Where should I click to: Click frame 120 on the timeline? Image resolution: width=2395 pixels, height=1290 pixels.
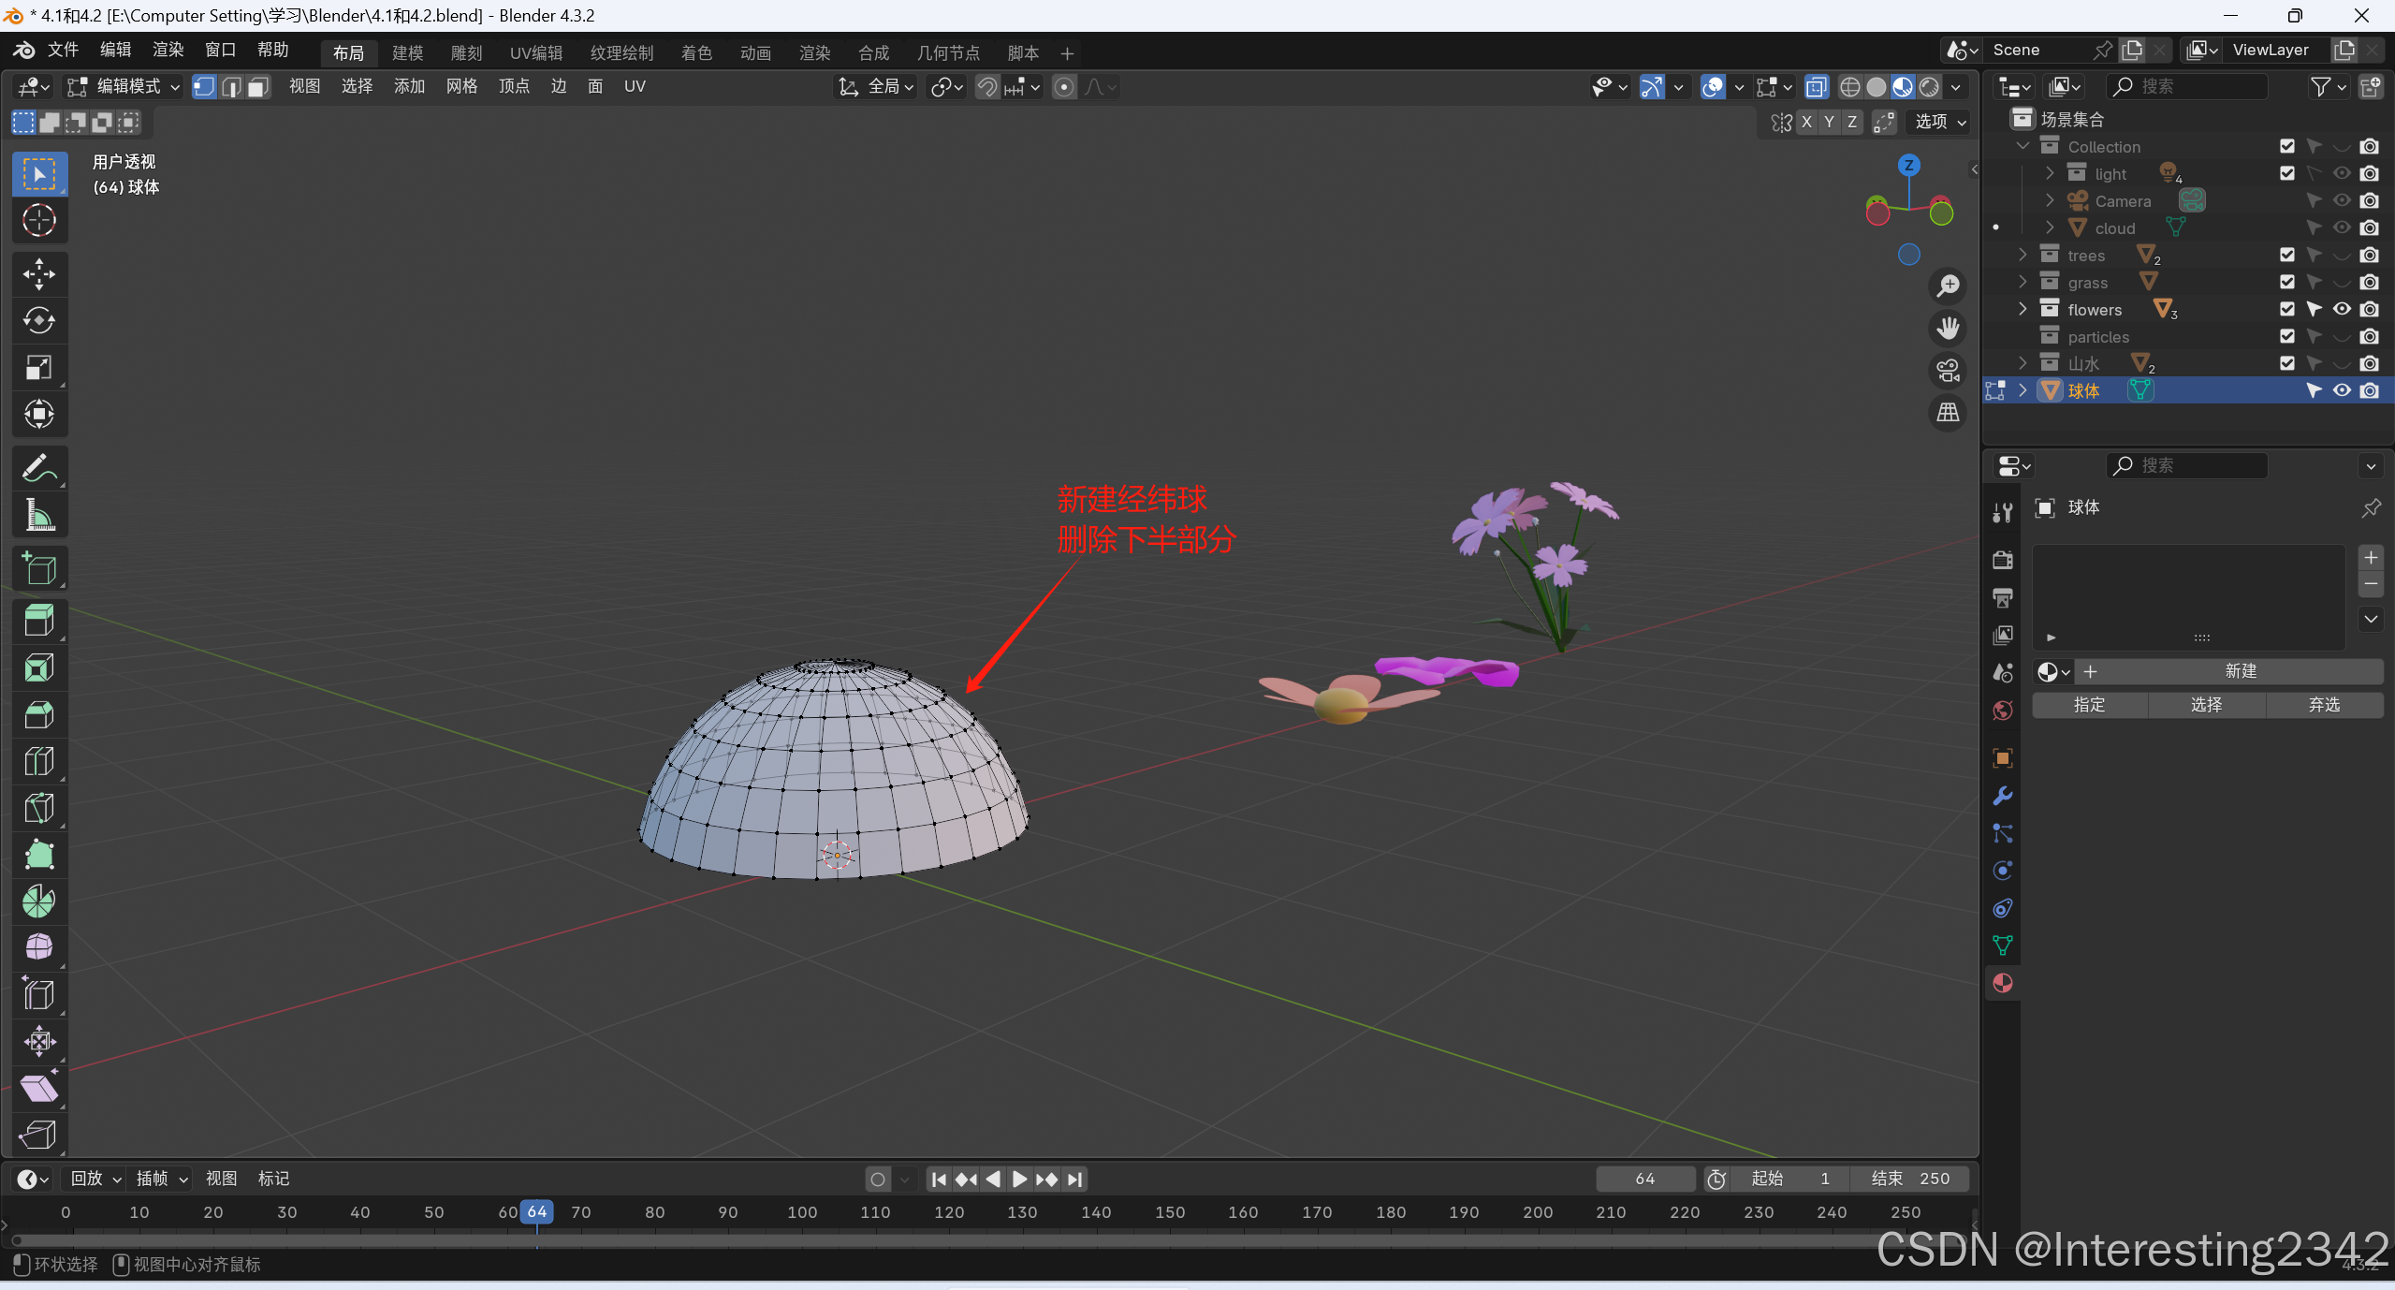[948, 1212]
